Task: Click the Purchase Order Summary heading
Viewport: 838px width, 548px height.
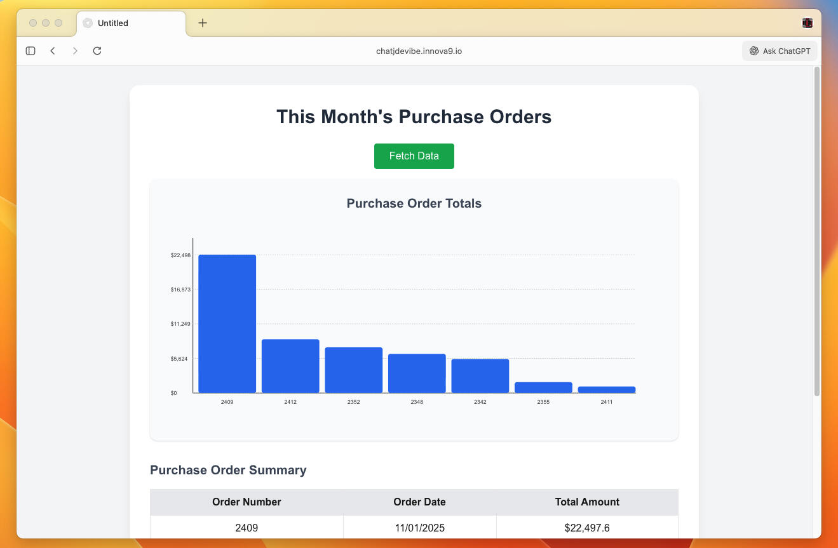Action: click(x=229, y=470)
